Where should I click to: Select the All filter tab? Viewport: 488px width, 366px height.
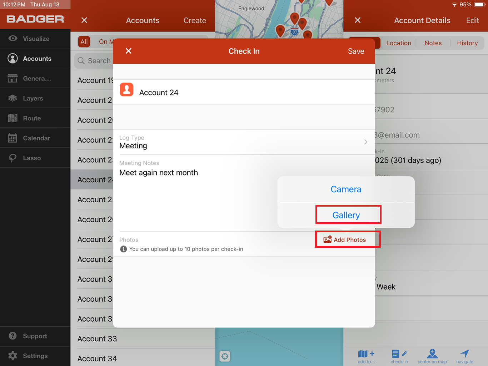(x=84, y=41)
